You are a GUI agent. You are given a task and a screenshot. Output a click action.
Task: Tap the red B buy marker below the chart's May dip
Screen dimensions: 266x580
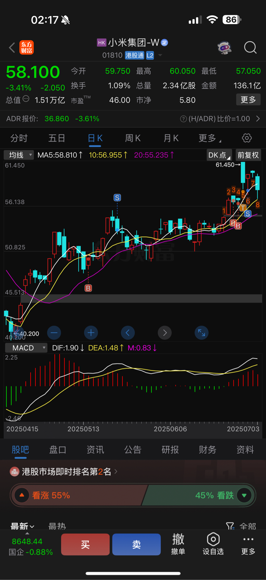tap(88, 288)
